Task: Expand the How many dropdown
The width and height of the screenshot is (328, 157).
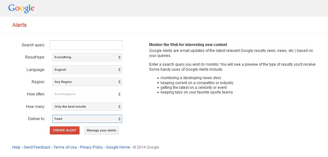Action: [x=87, y=107]
